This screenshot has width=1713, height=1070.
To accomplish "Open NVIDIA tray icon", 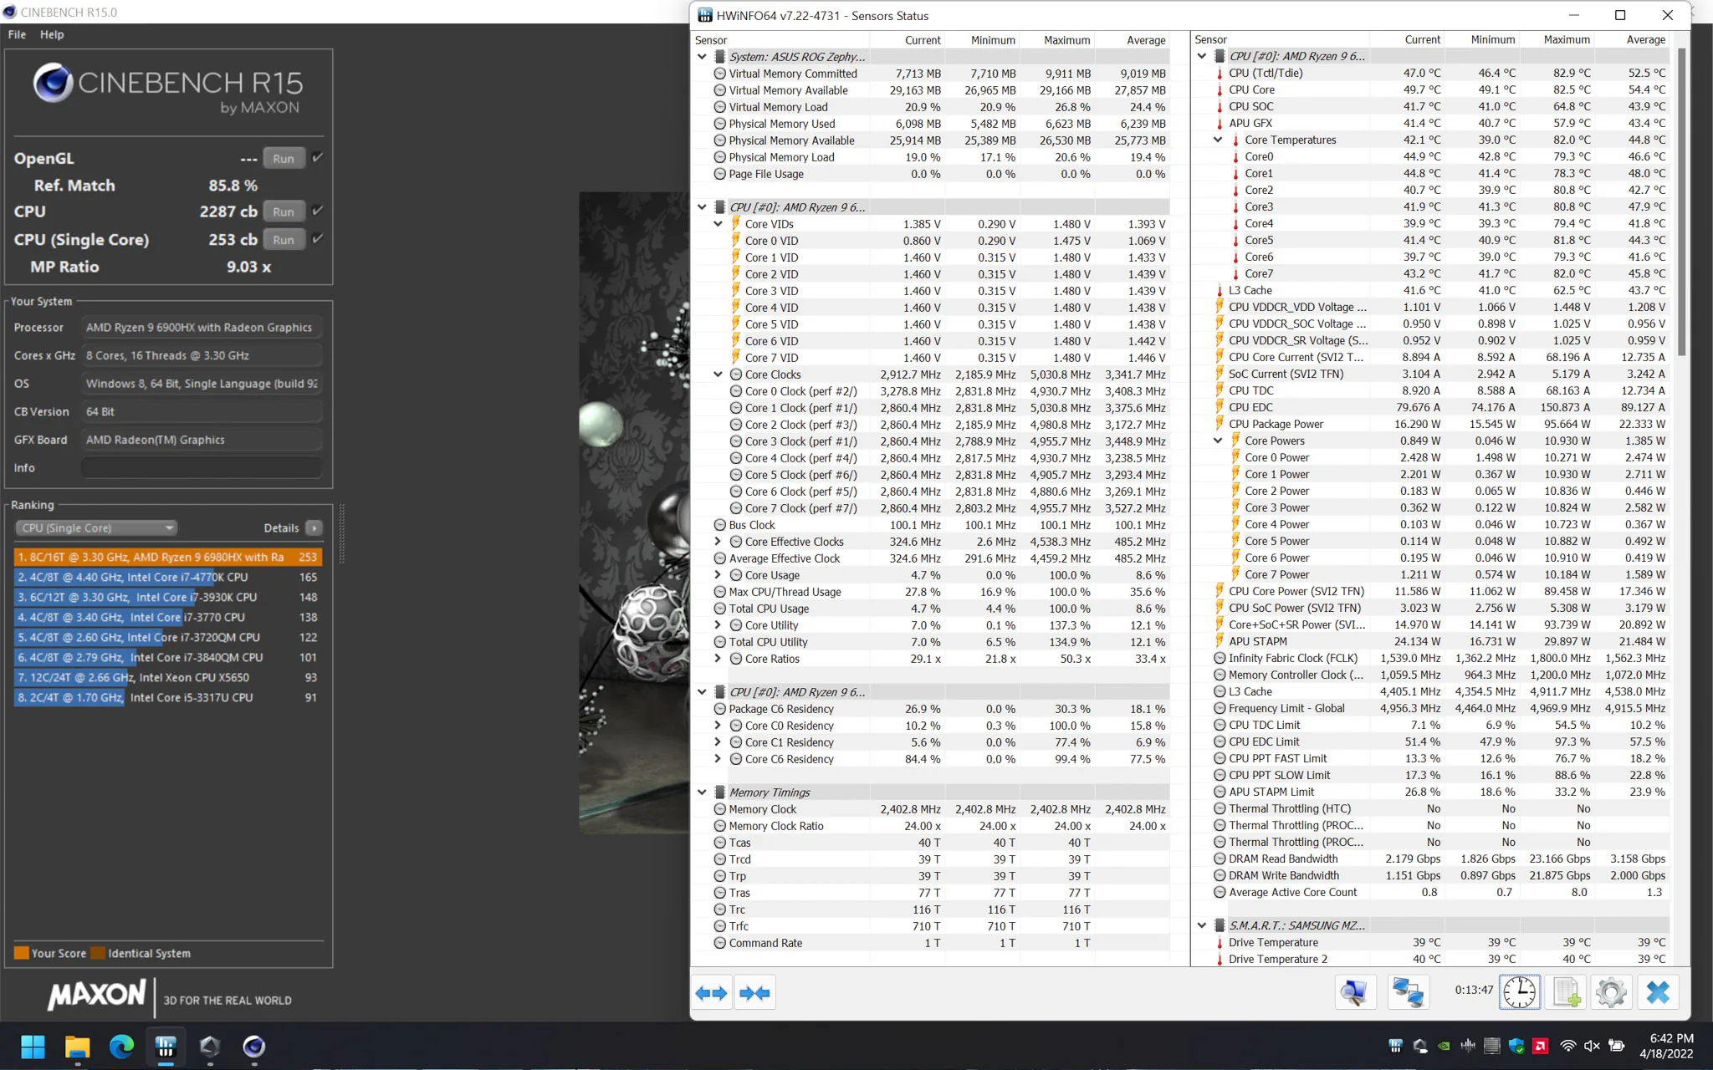I will pos(1444,1046).
